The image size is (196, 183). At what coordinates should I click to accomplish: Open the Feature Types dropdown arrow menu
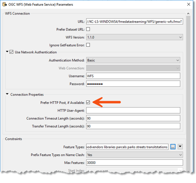[x=180, y=147]
